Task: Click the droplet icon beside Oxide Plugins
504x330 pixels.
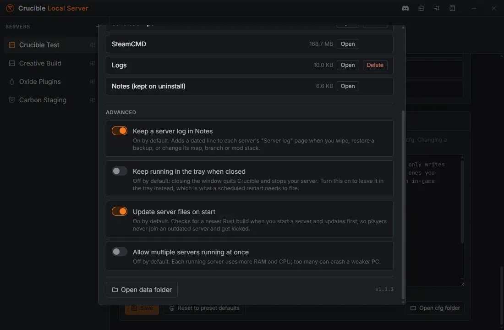Action: (12, 82)
